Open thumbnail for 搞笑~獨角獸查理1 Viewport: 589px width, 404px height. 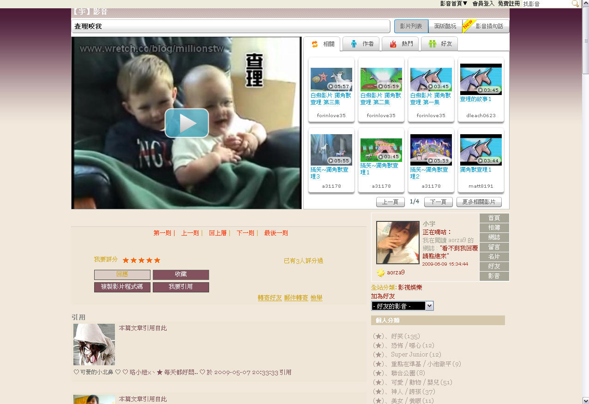click(x=381, y=150)
